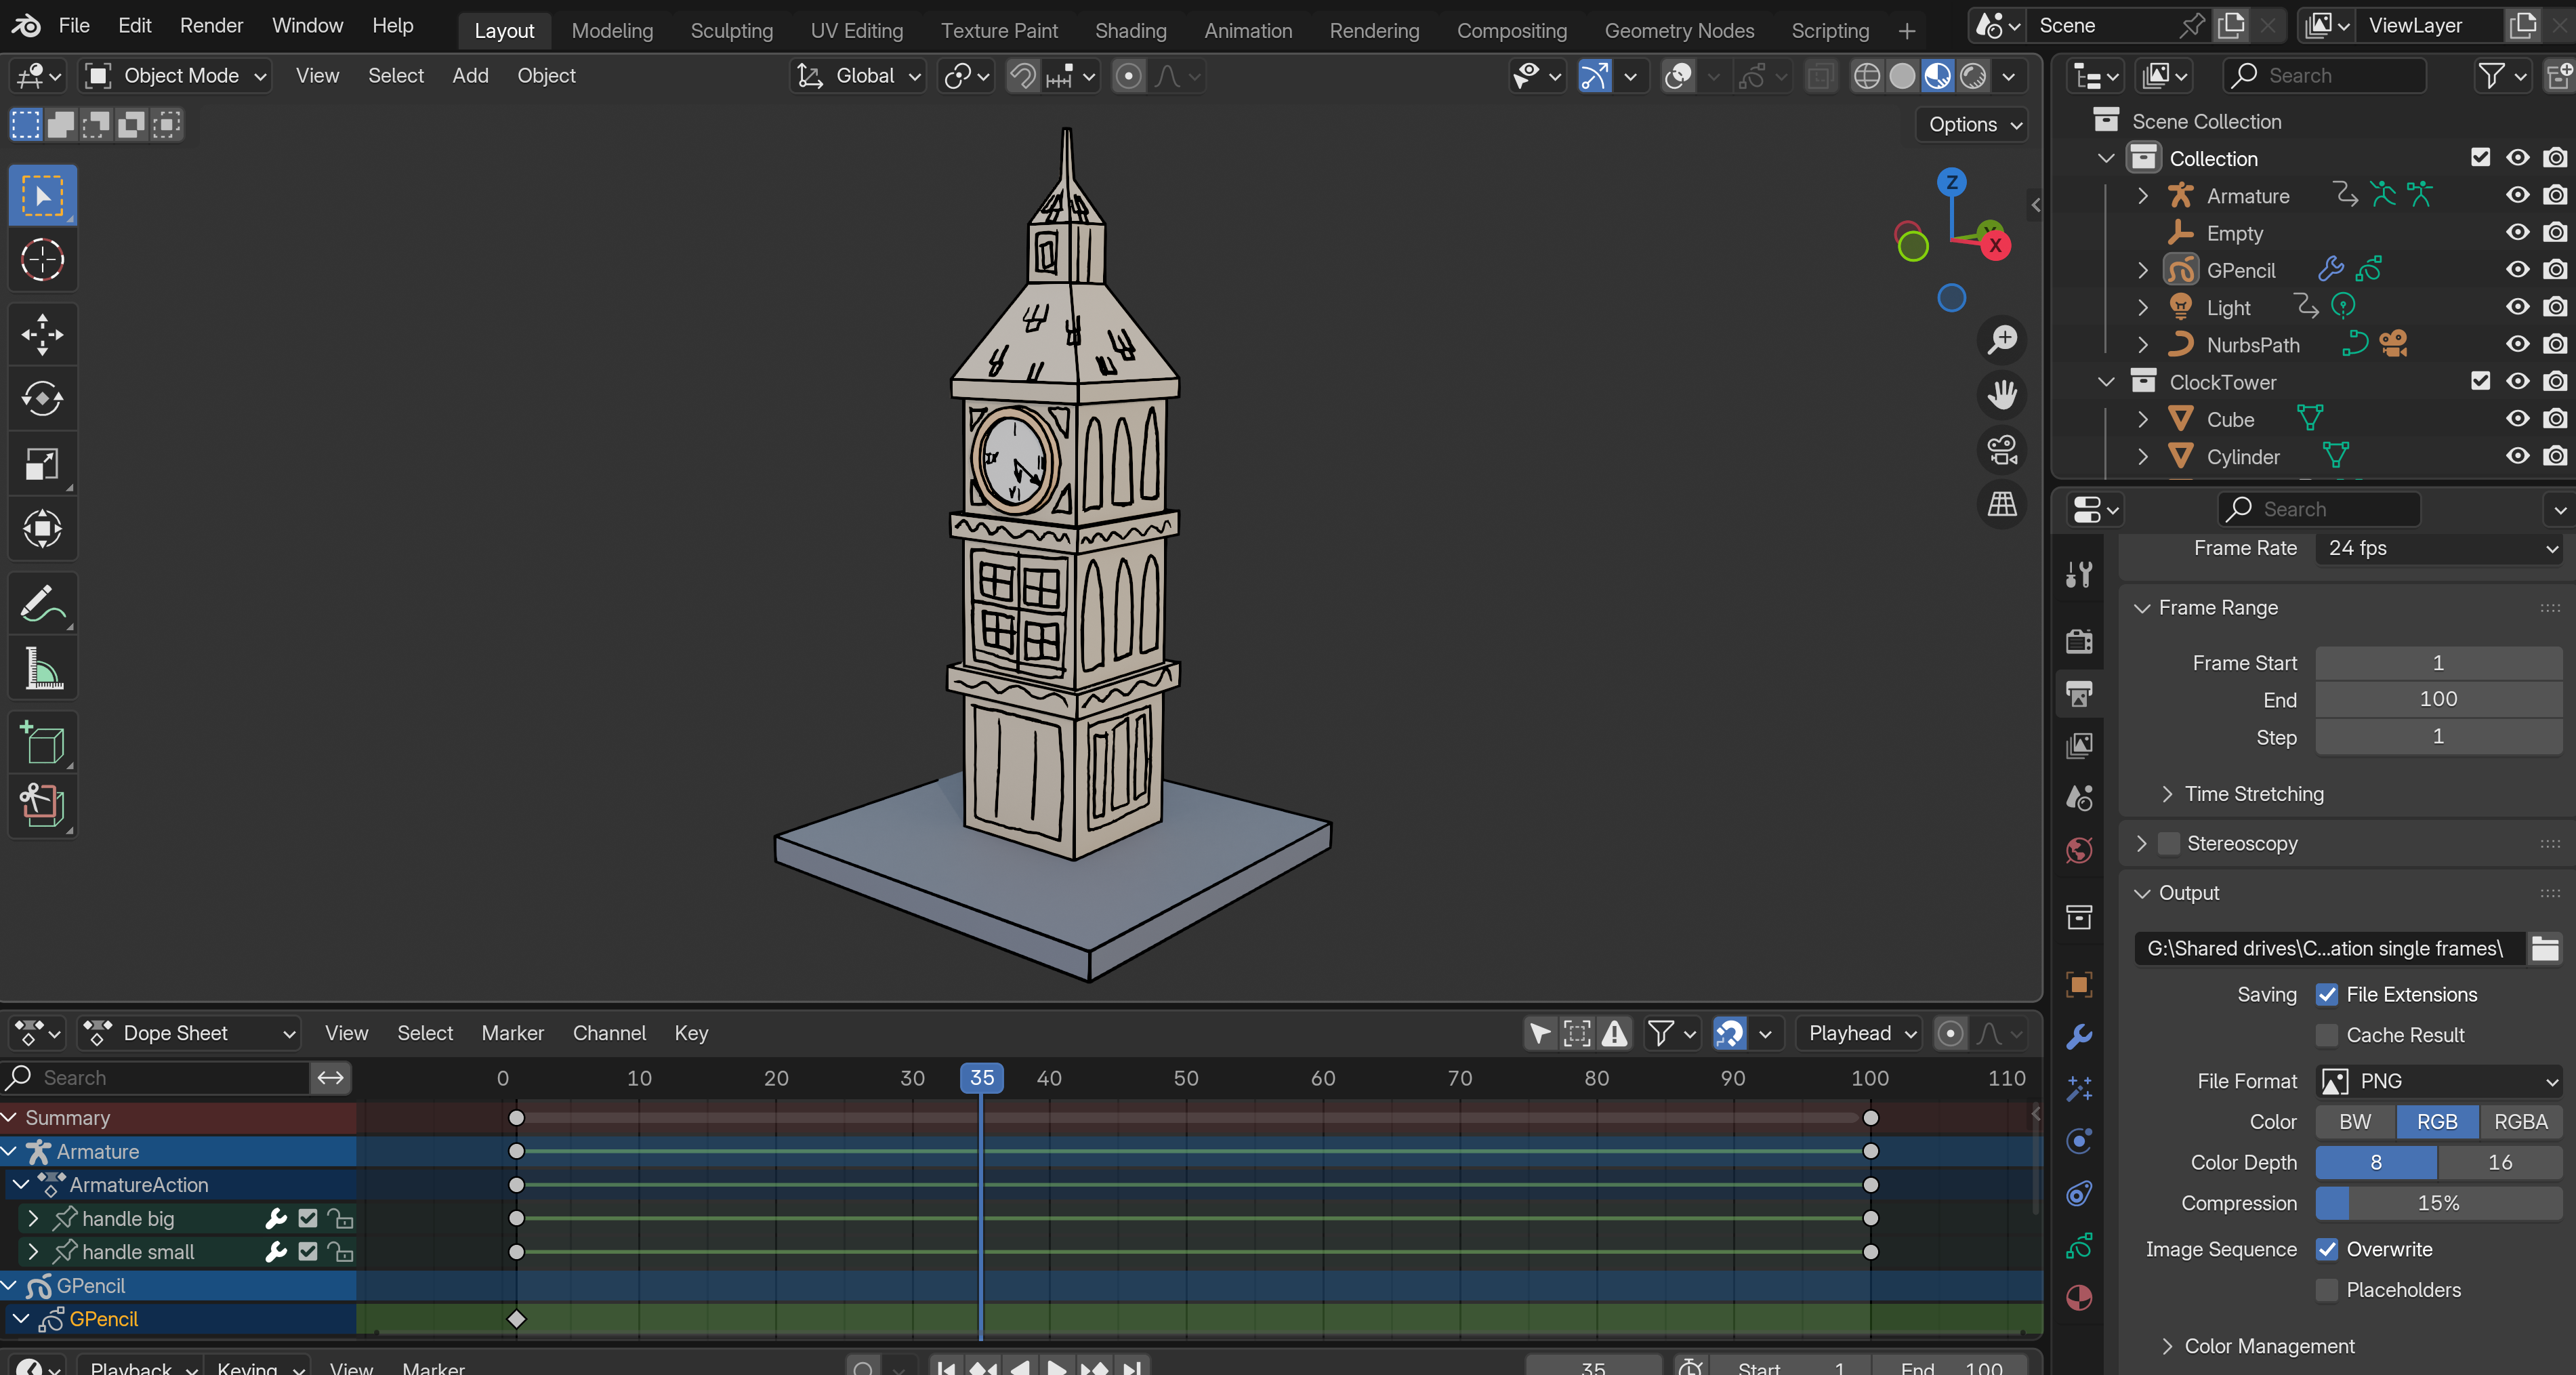2576x1375 pixels.
Task: Switch to the Shading workspace tab
Action: pos(1130,31)
